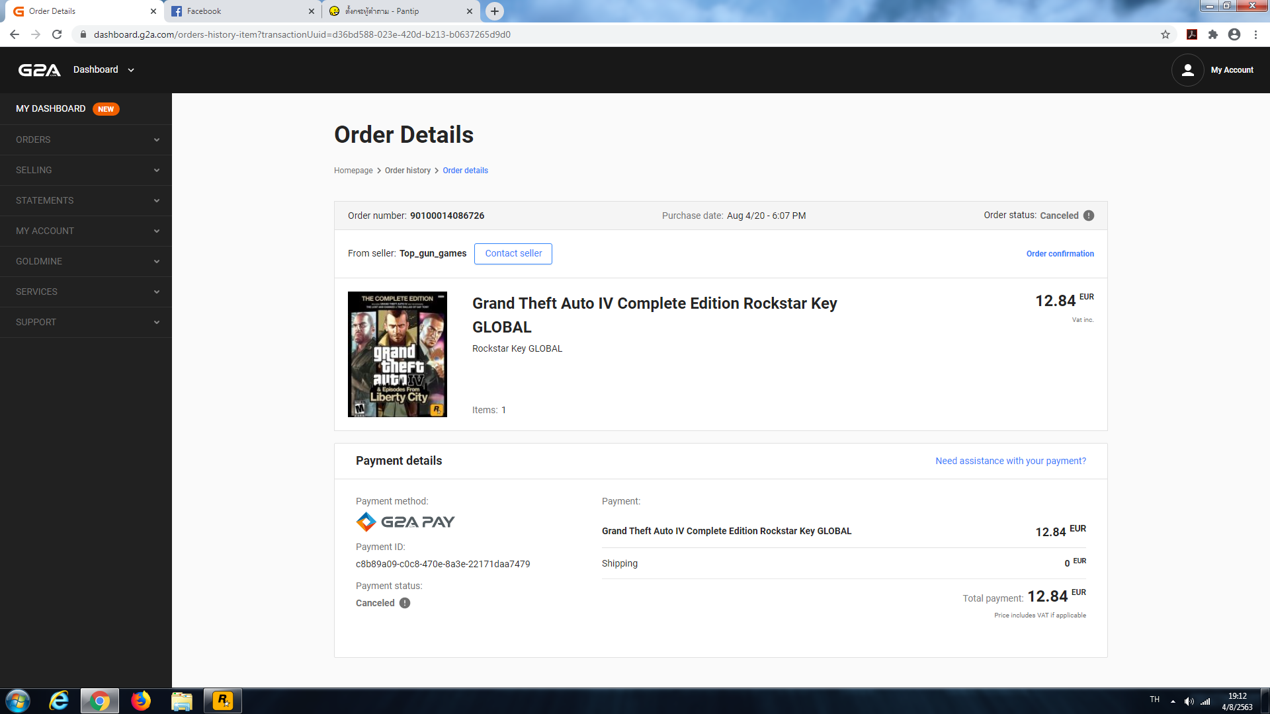Reload the page with the refresh icon

click(57, 34)
